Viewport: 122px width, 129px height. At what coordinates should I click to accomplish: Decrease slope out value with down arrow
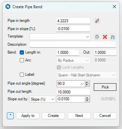87,100
